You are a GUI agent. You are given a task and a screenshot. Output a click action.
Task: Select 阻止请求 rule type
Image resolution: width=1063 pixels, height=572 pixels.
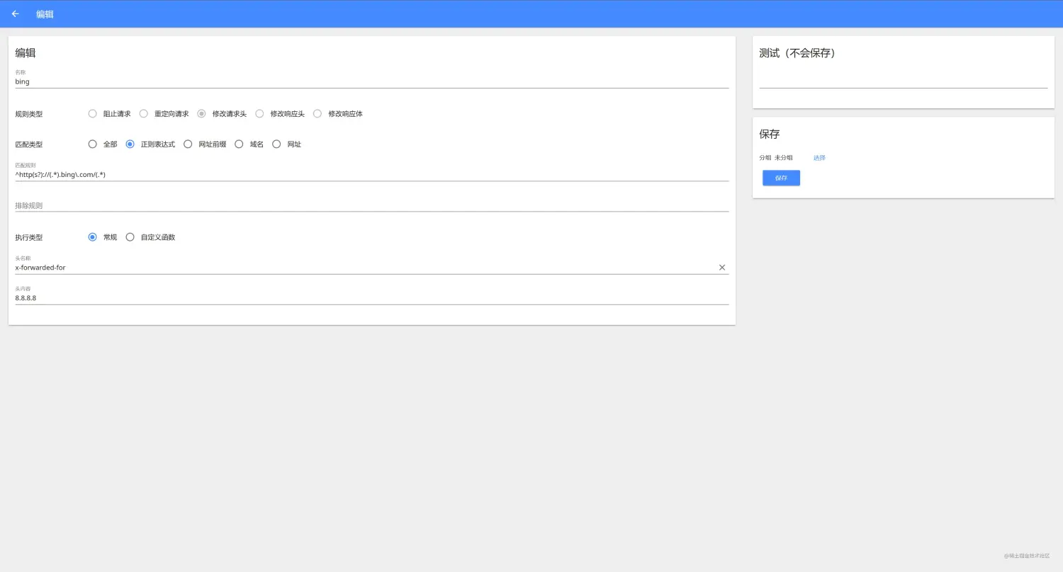point(93,114)
